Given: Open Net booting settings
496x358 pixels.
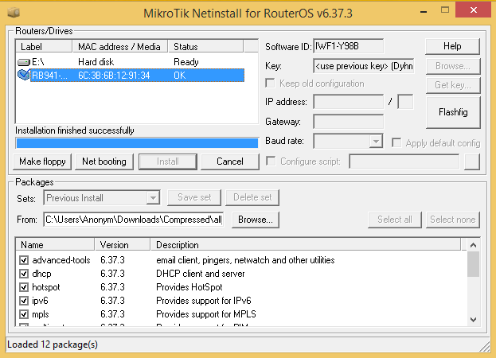Looking at the screenshot, I should click(x=104, y=161).
